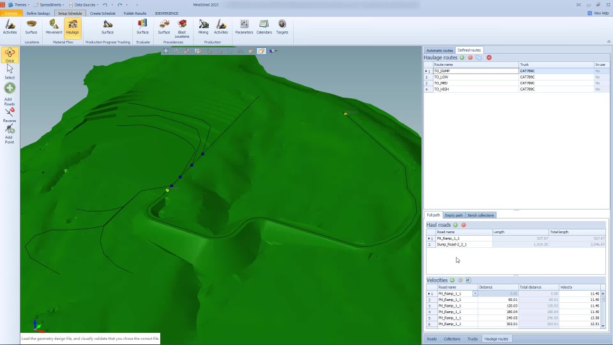Open the Parameters tool

click(x=244, y=27)
